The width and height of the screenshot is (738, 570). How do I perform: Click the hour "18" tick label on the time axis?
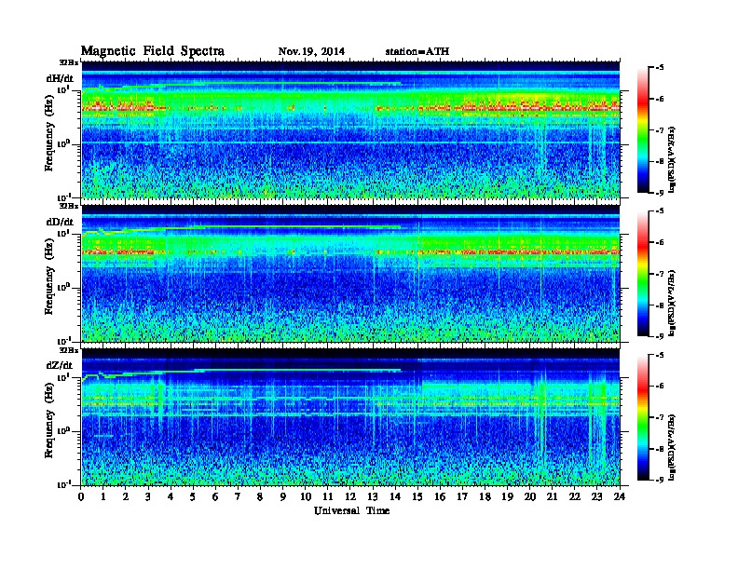[x=485, y=496]
